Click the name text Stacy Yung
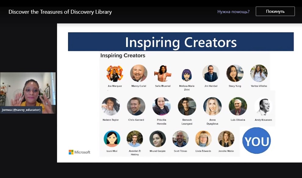The height and width of the screenshot is (178, 302). pos(235,86)
